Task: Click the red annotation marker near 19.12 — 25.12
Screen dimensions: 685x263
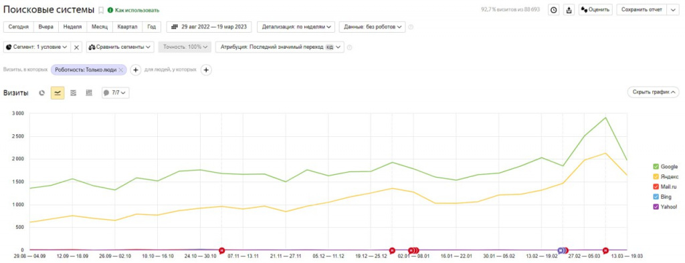Action: click(x=392, y=250)
